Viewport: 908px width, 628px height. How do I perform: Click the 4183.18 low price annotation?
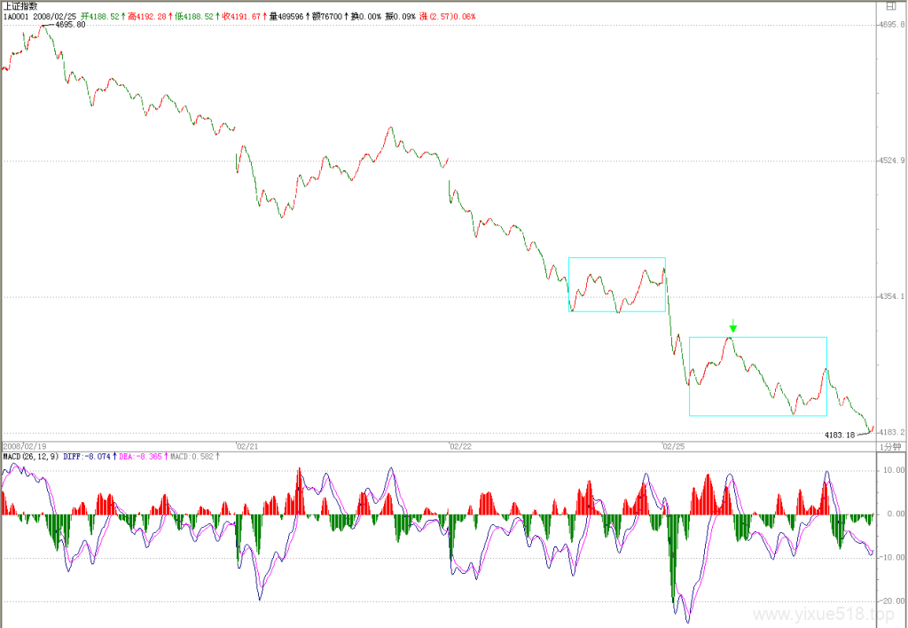pos(840,436)
